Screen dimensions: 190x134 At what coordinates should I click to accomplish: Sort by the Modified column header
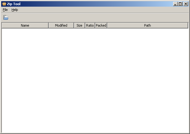click(61, 25)
